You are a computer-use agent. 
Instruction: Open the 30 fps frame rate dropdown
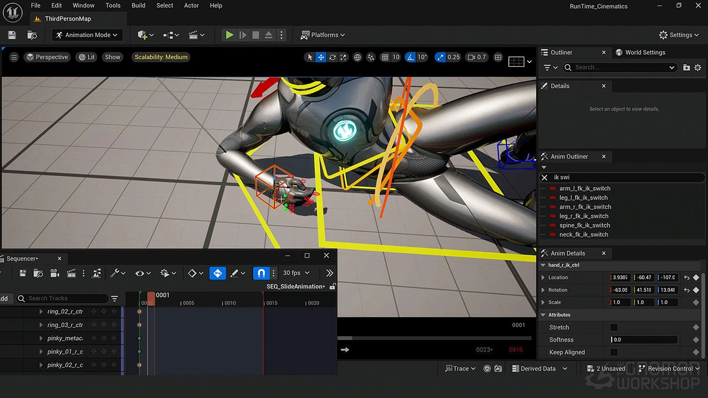[x=296, y=273]
